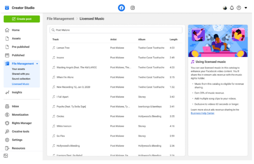
Task: Select the Psycho track row
Action: pyautogui.click(x=116, y=107)
